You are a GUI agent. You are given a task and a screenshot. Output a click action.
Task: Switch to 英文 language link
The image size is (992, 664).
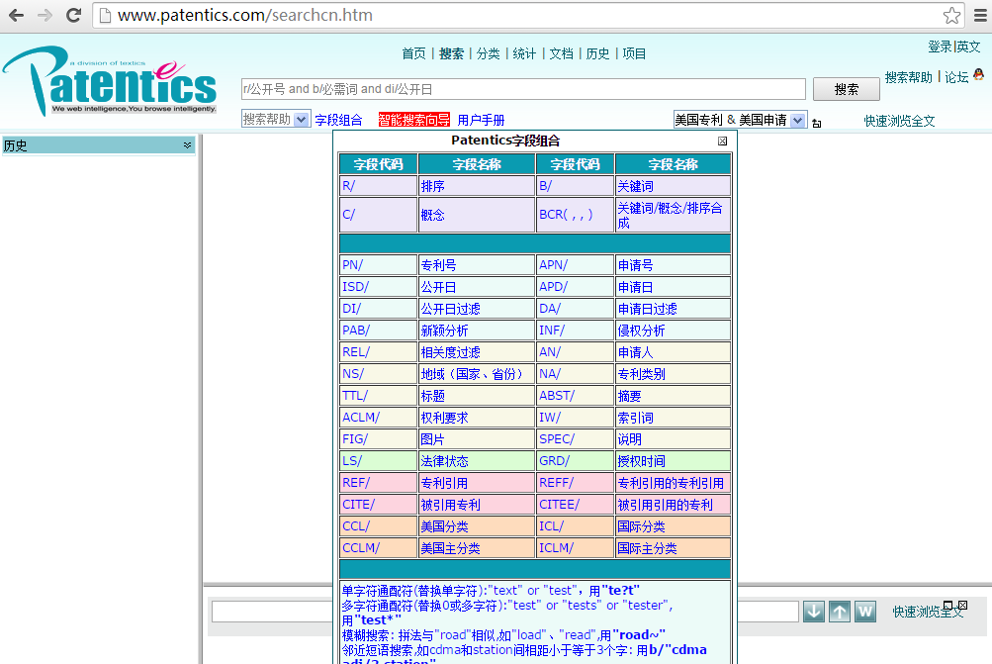968,47
